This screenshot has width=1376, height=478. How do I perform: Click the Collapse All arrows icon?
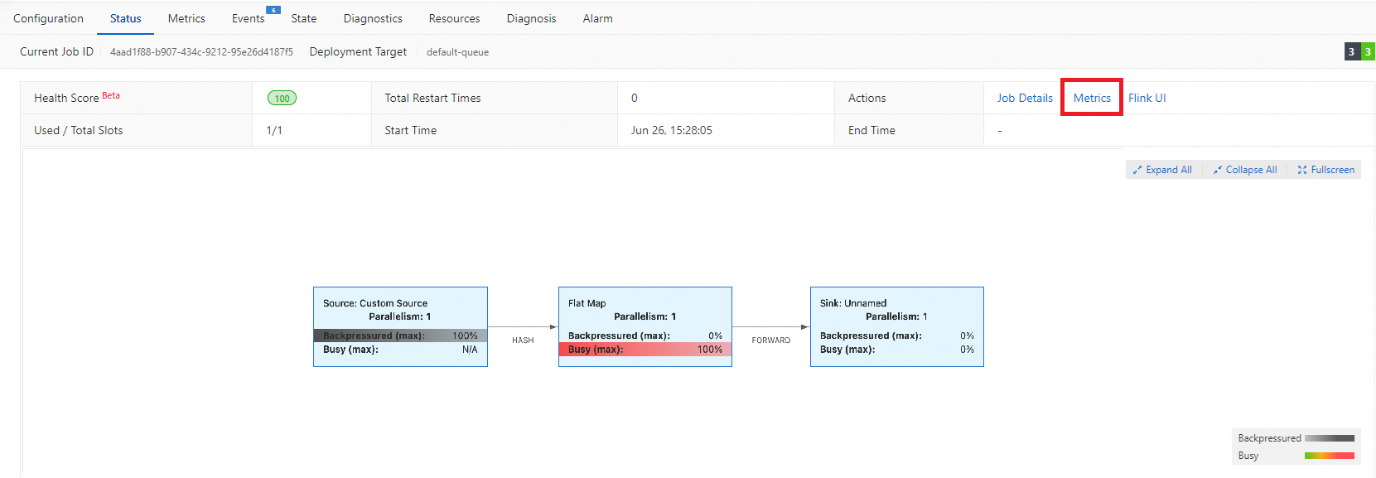tap(1218, 170)
